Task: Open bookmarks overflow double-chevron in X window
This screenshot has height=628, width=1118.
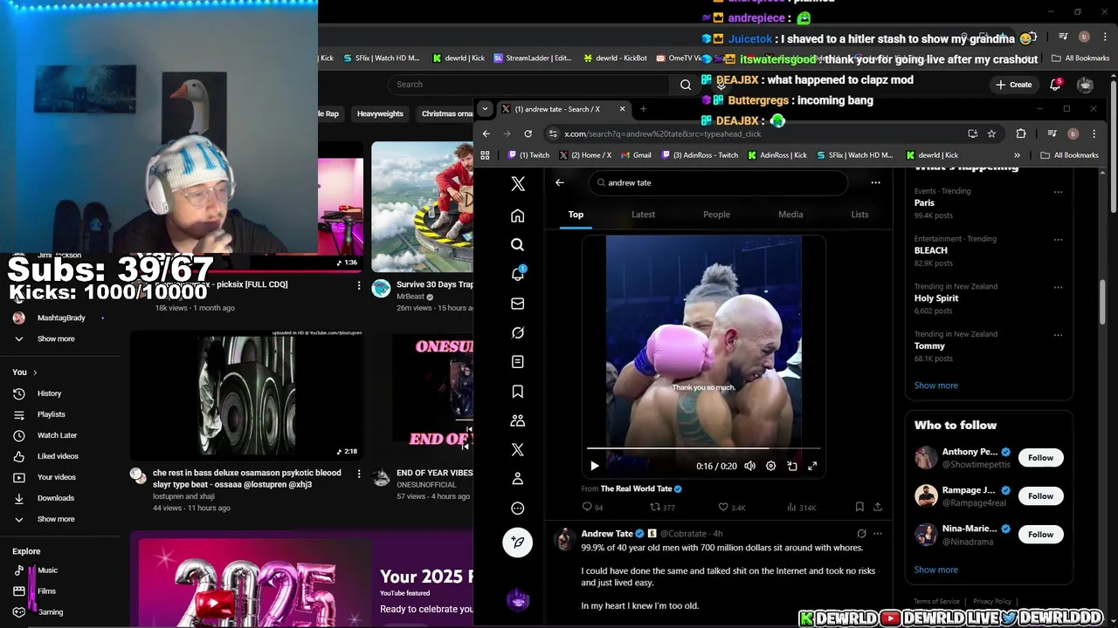Action: click(1016, 155)
